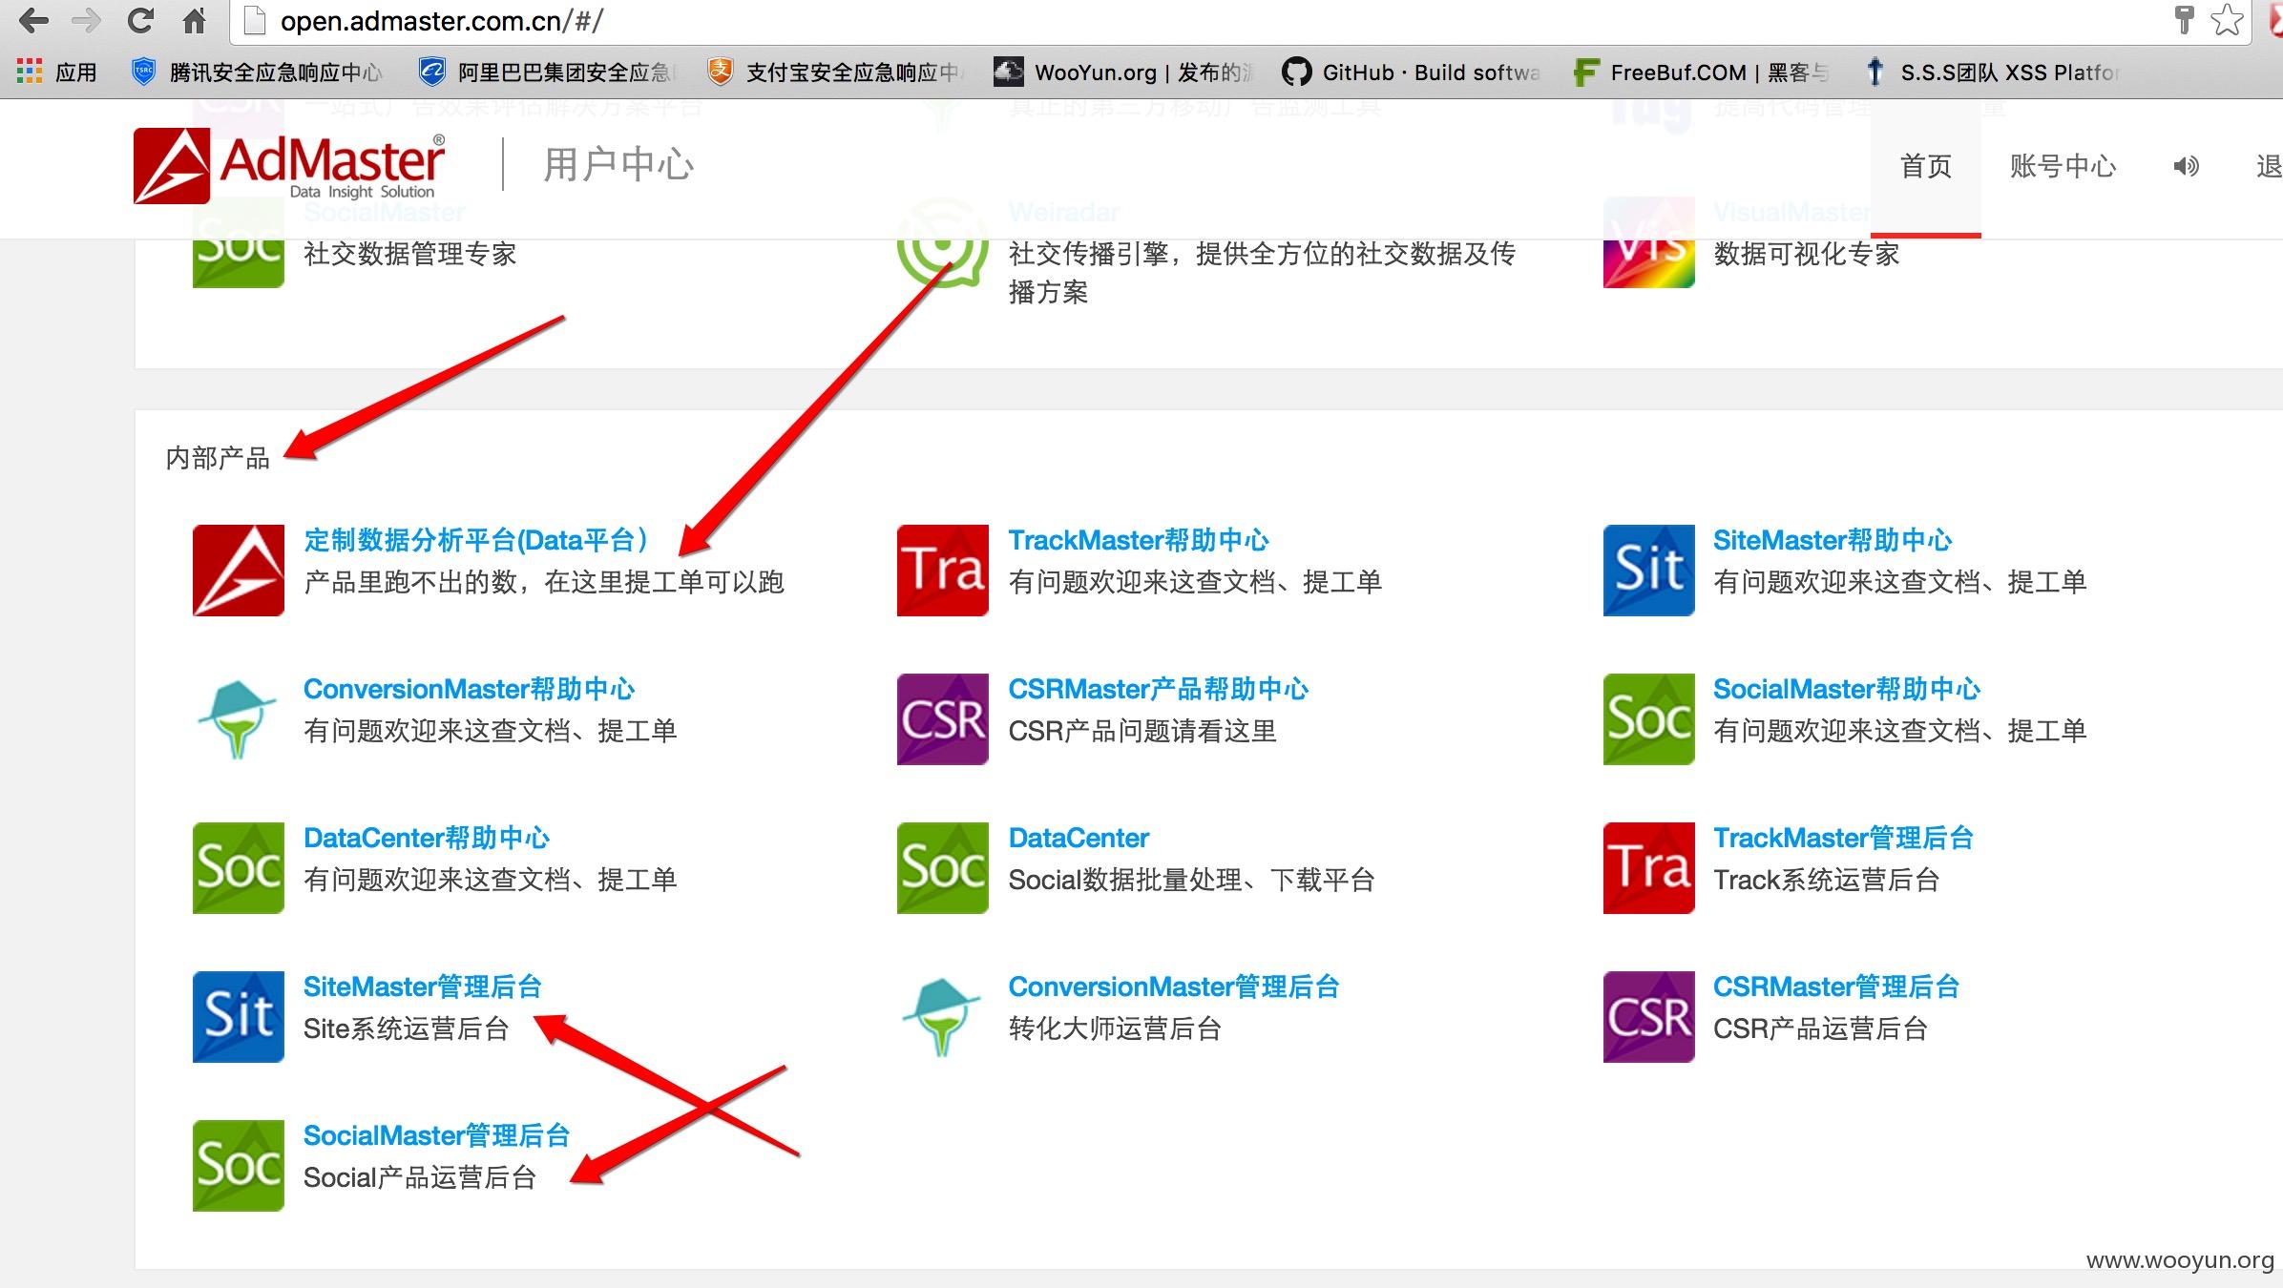Click the saved-password key icon in address bar

coord(2184,20)
